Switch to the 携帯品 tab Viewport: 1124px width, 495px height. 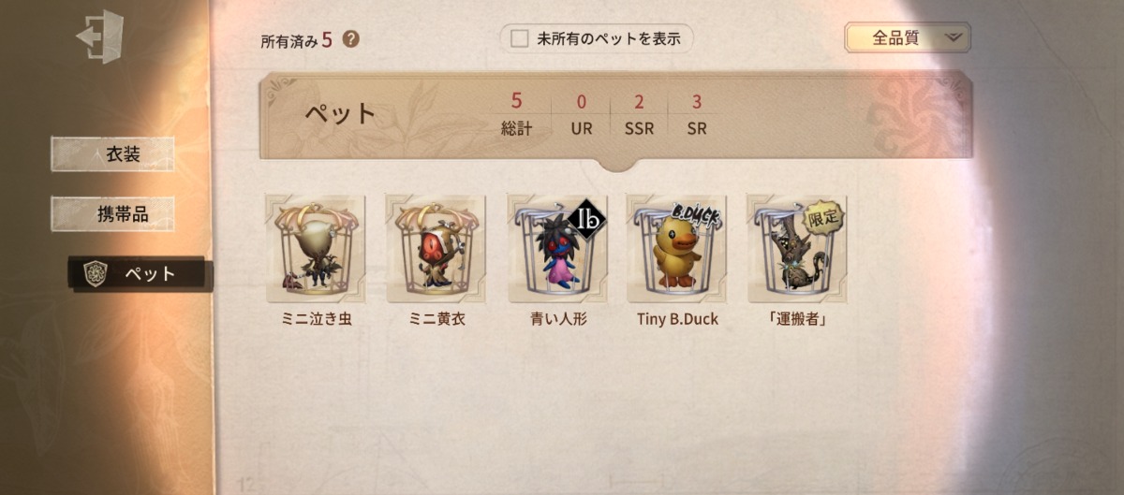[x=112, y=214]
